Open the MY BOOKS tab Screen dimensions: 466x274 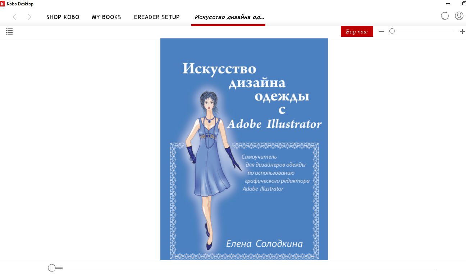coord(106,17)
